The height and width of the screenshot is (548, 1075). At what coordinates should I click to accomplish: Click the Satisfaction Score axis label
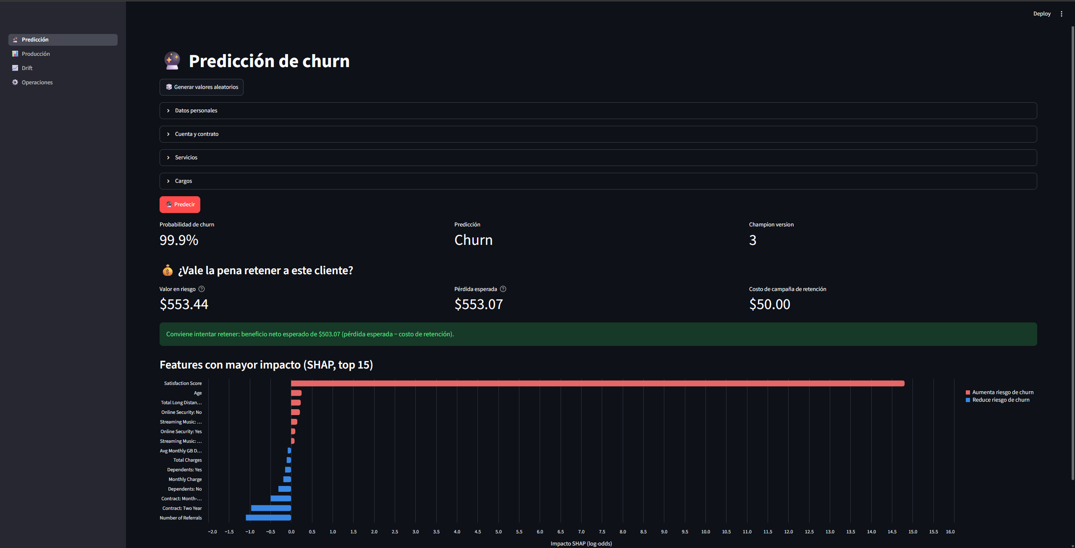coord(183,383)
